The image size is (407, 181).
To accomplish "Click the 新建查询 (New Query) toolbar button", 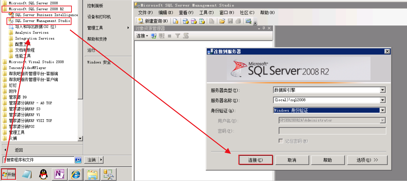I will click(153, 21).
